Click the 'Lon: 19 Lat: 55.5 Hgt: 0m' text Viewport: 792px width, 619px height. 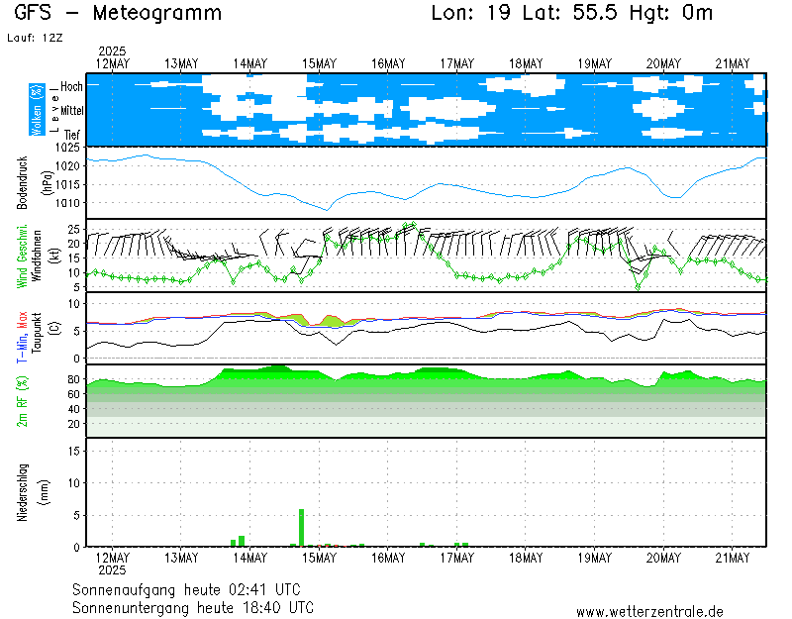(572, 13)
